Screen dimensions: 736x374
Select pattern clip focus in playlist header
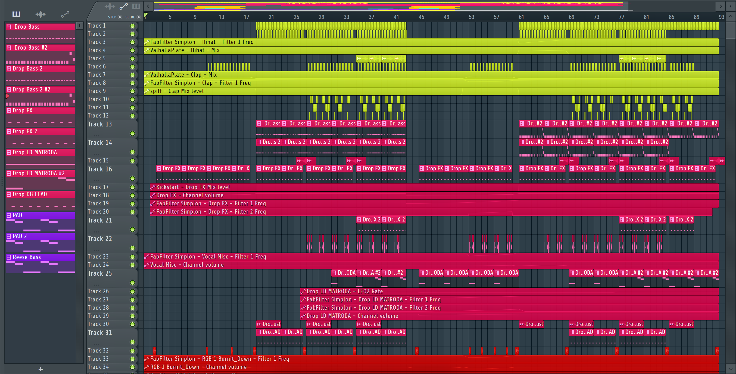click(x=136, y=6)
